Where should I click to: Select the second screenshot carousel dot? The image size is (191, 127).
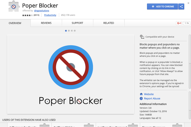point(69,31)
